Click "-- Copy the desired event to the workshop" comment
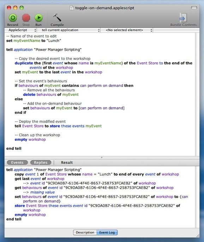204x242 pixels. pos(53,58)
